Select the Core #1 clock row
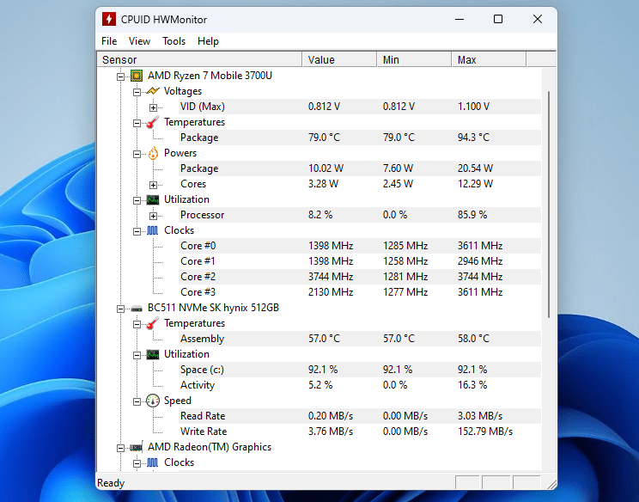639x502 pixels. pyautogui.click(x=359, y=261)
